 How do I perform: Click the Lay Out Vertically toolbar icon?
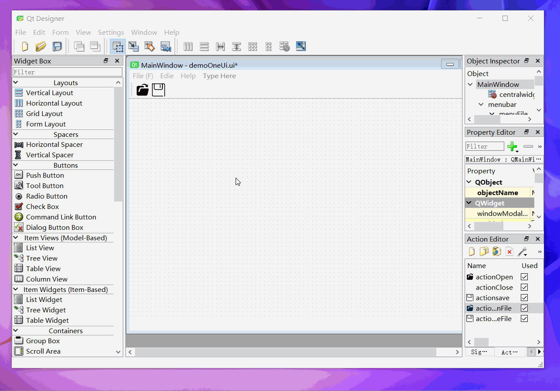[x=204, y=46]
